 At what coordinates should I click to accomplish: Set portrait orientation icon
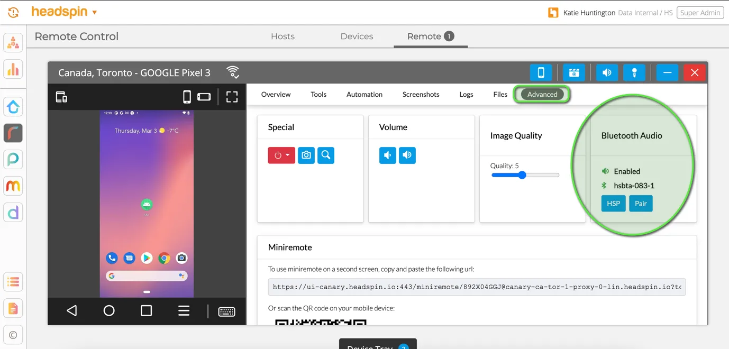tap(187, 97)
